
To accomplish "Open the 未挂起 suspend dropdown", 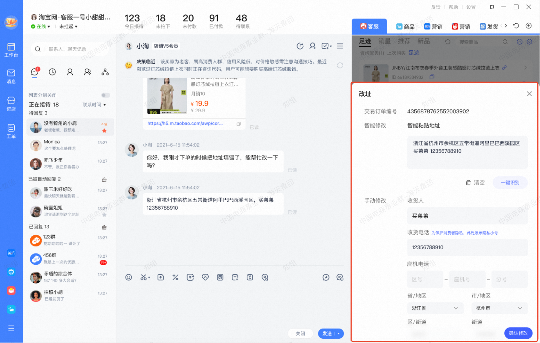I will pyautogui.click(x=68, y=26).
